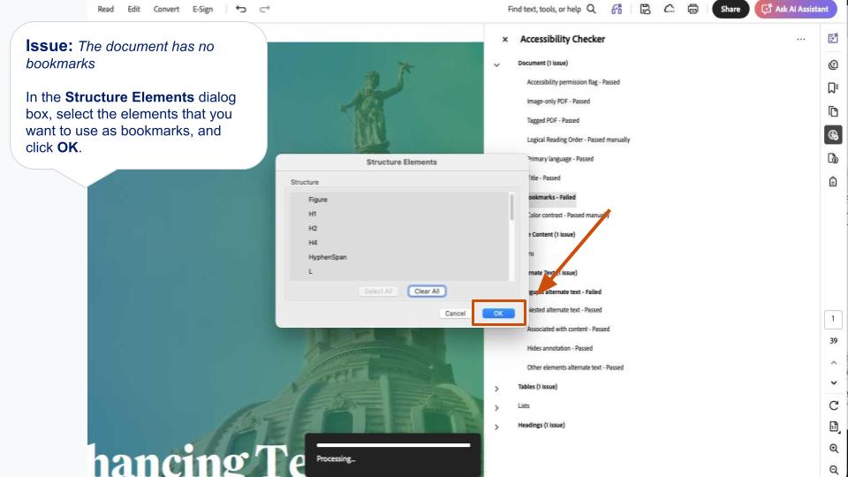Image resolution: width=848 pixels, height=477 pixels.
Task: Click Cancel in Structure Elements dialog
Action: point(455,314)
